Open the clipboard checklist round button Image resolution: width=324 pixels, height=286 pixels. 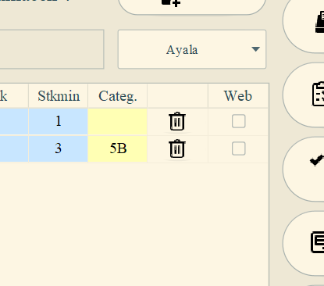(x=304, y=95)
